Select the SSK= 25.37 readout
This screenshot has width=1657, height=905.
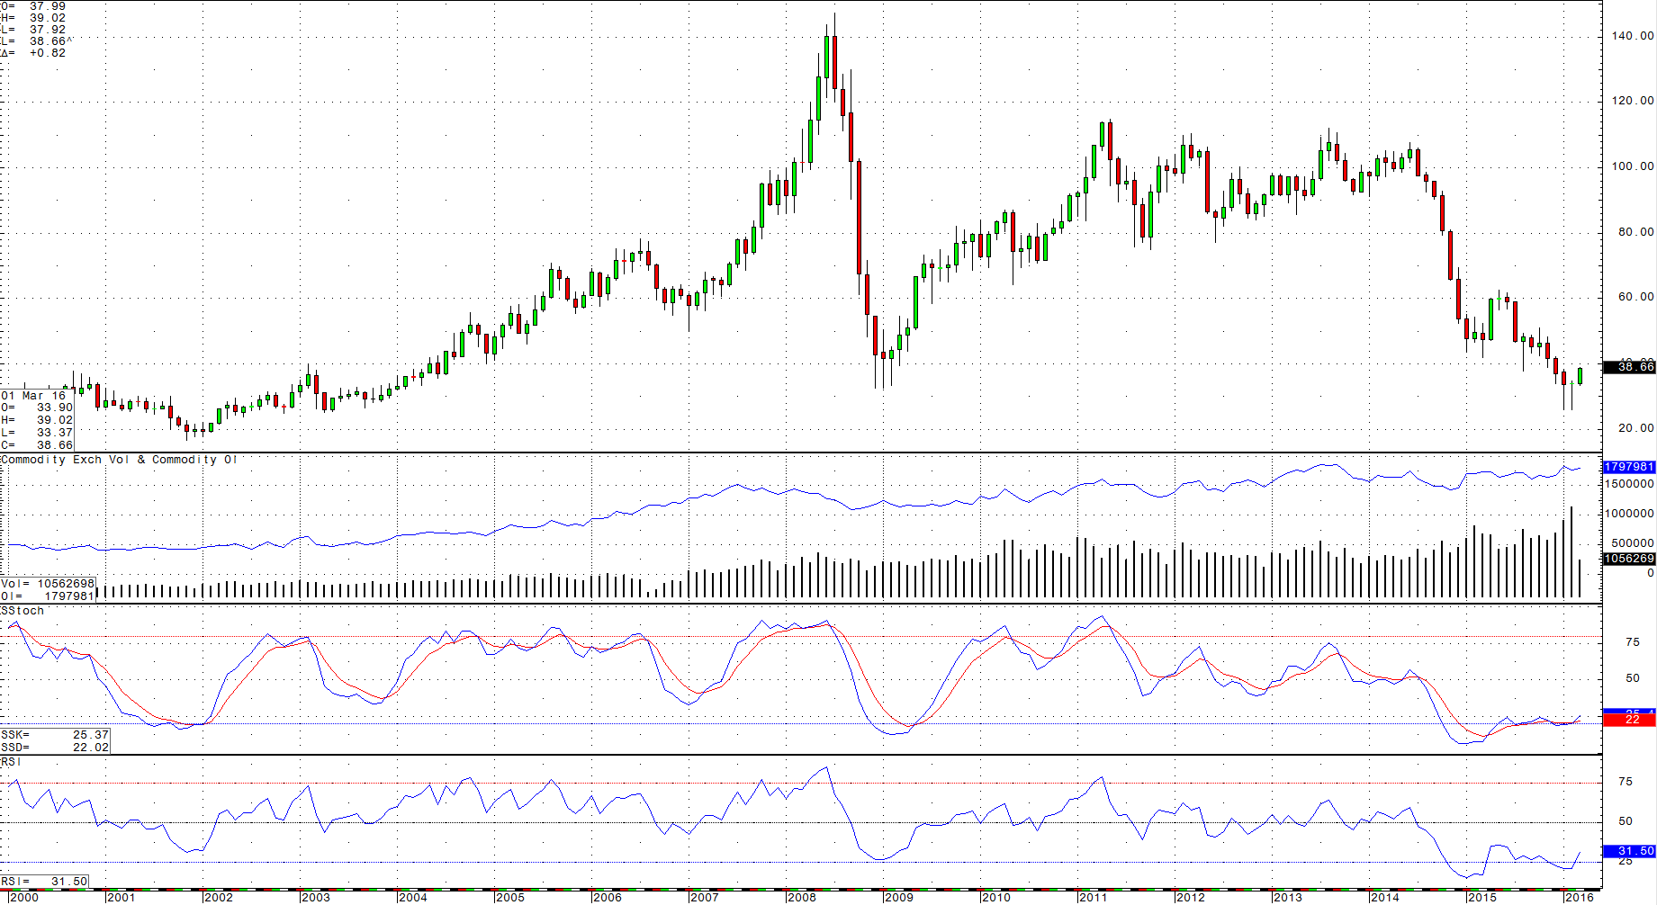coord(55,735)
